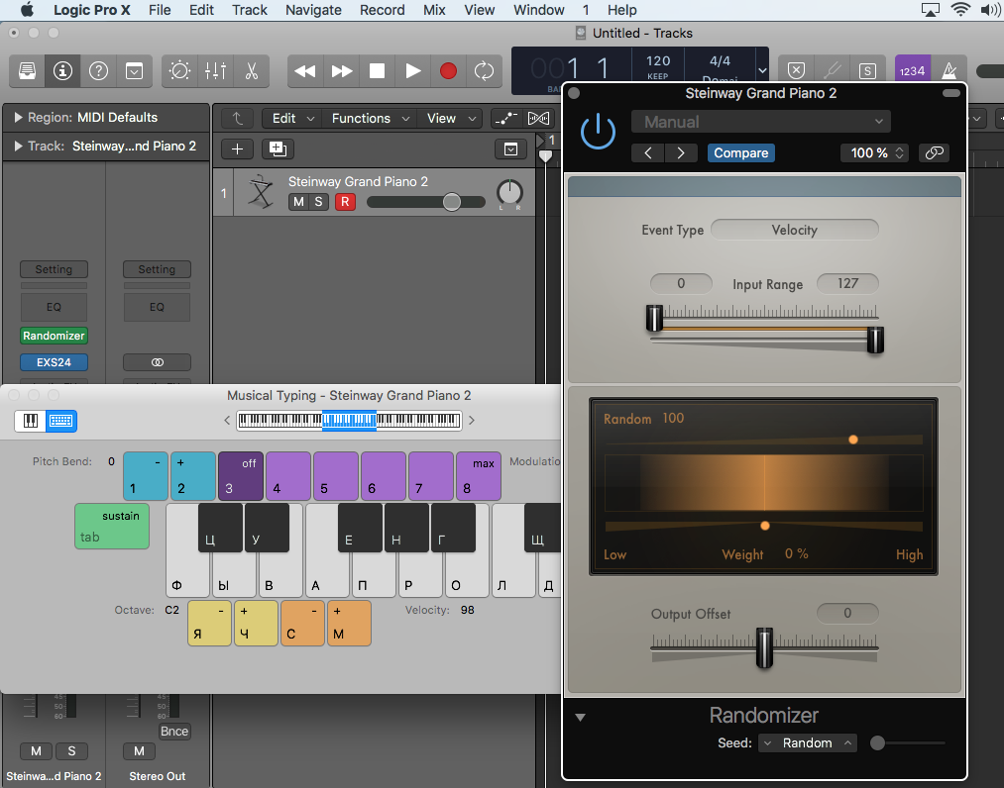Toggle Smart Controls dial icon
Screen dimensions: 1004x788
[180, 70]
